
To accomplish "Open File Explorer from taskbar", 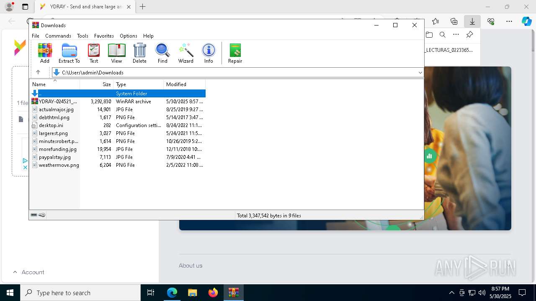I will 193,293.
